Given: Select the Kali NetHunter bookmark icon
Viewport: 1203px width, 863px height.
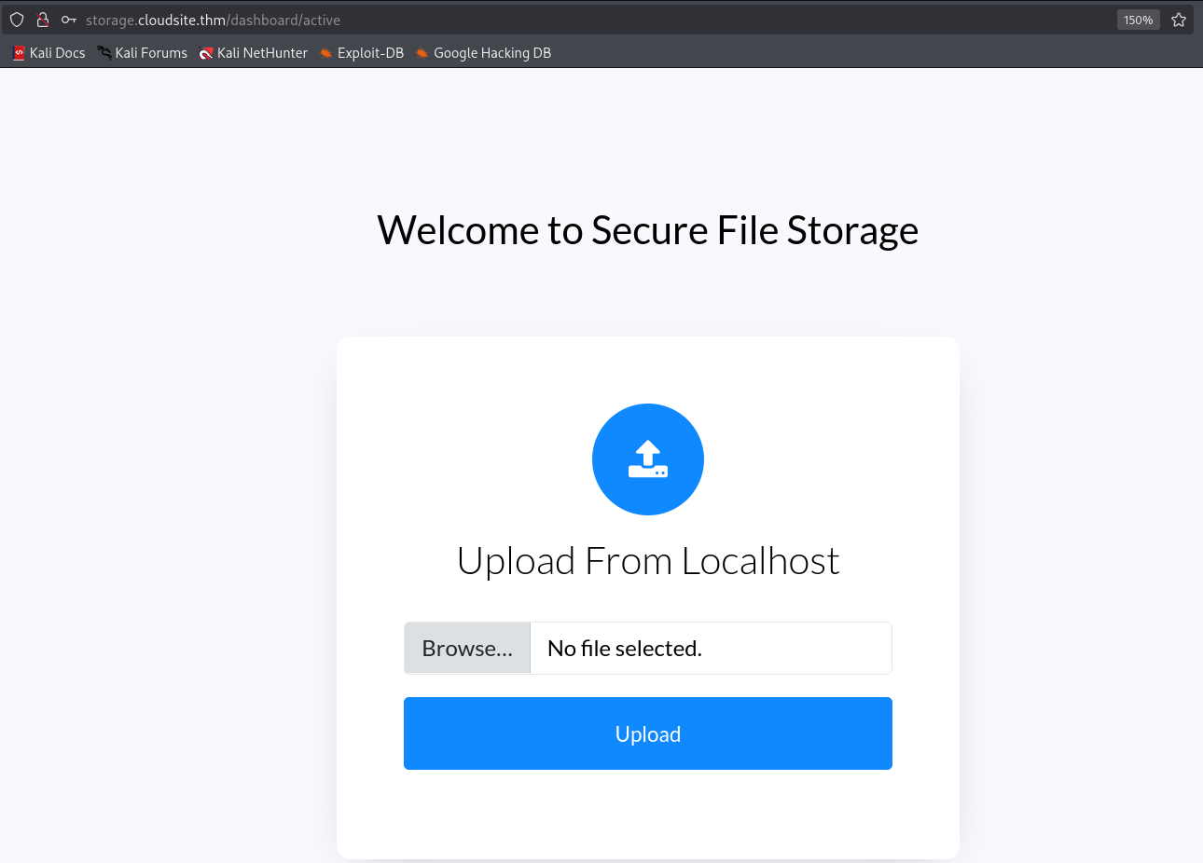Looking at the screenshot, I should tap(205, 52).
